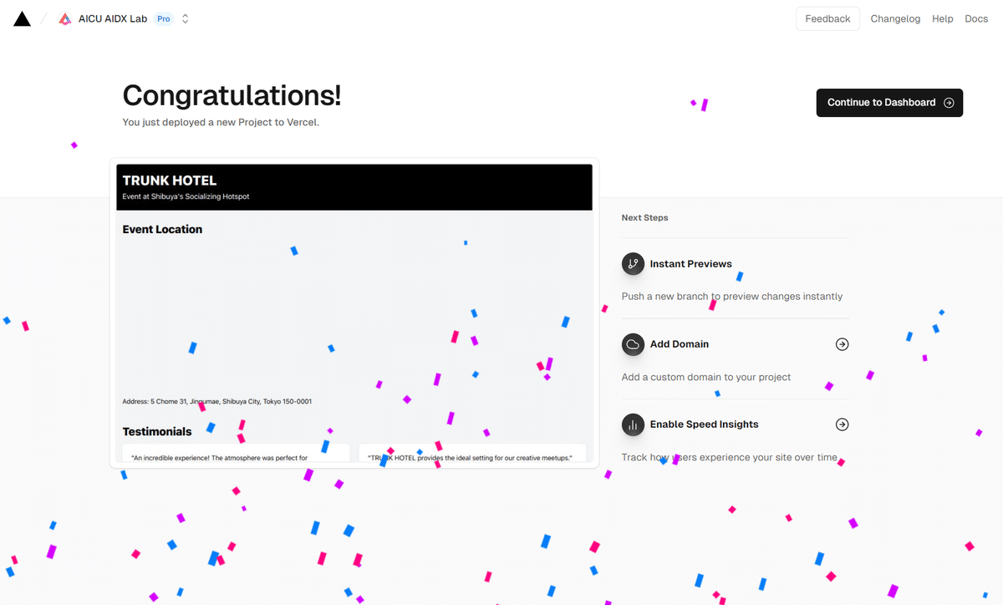This screenshot has height=605, width=1003.
Task: Click the Speed Insights bar chart icon
Action: (633, 424)
